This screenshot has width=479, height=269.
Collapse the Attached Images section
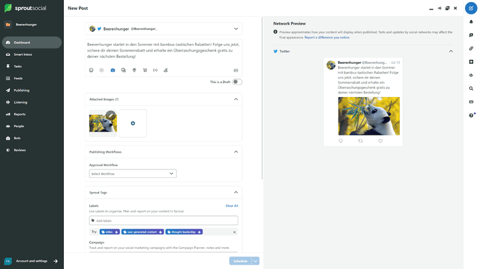pos(236,99)
